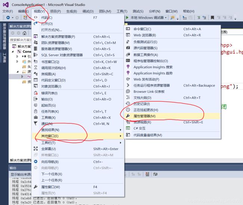Image resolution: width=243 pixels, height=205 pixels.
Task: Expand 工具栏(T) submenu arrow
Action: (x=120, y=143)
